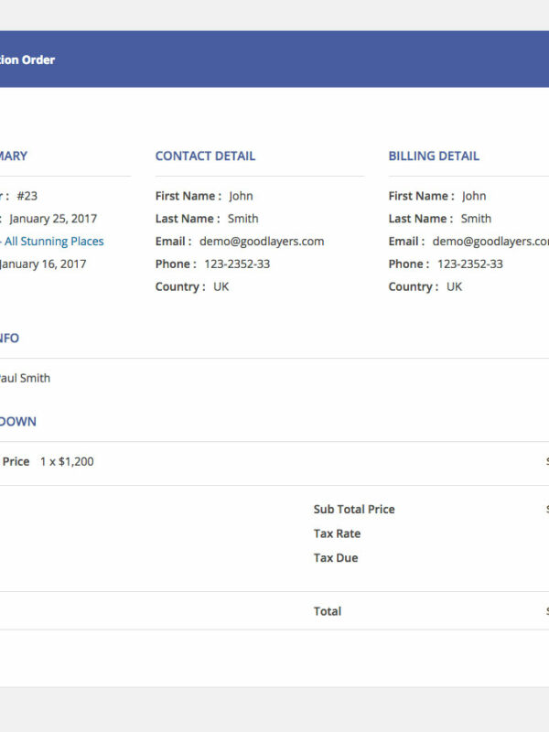Open the All Stunning Places tour link
The height and width of the screenshot is (732, 549).
(53, 242)
